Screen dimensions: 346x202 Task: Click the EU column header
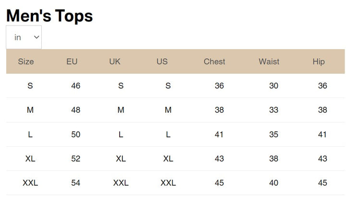(72, 62)
